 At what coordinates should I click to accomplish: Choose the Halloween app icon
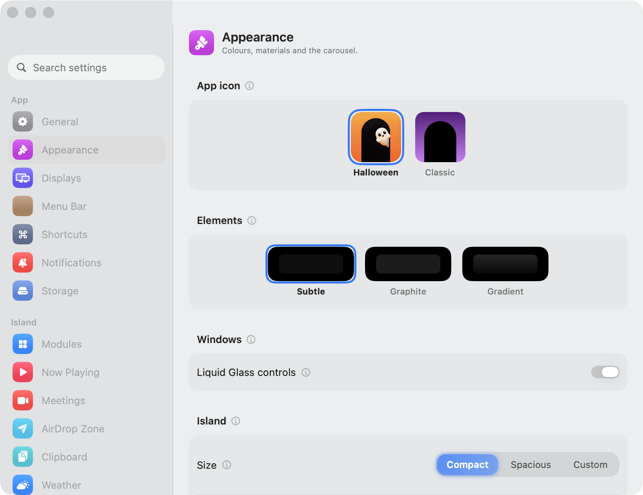click(376, 137)
